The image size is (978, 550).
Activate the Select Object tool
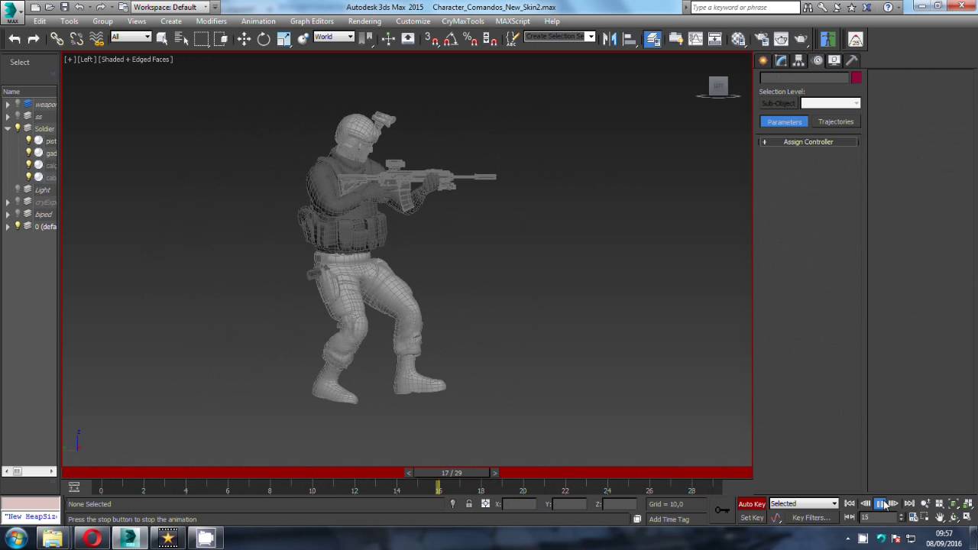point(162,39)
